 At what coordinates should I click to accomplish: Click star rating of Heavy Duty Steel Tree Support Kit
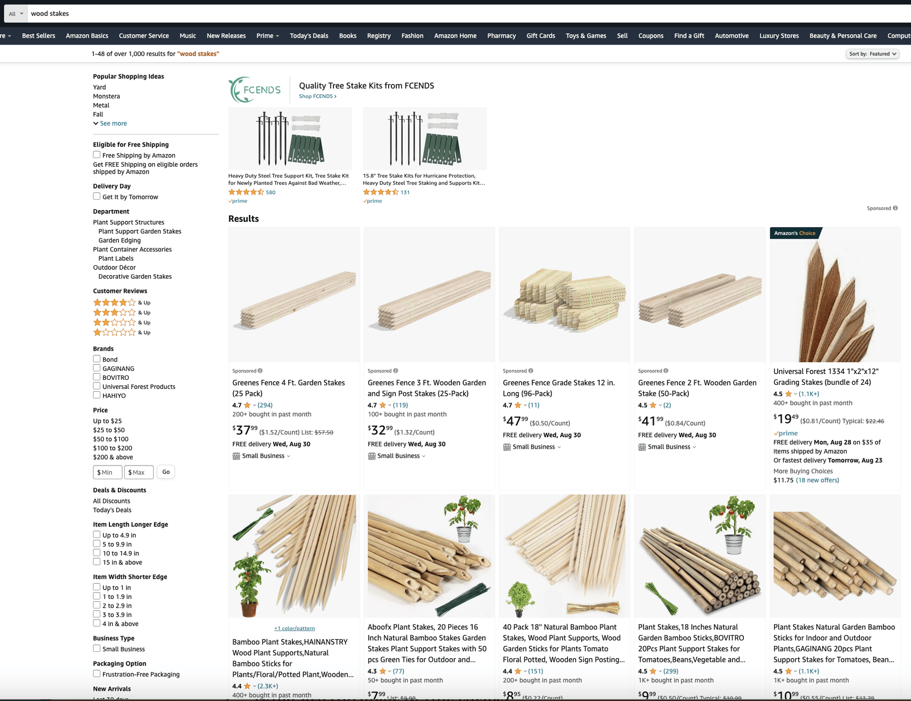coord(246,192)
